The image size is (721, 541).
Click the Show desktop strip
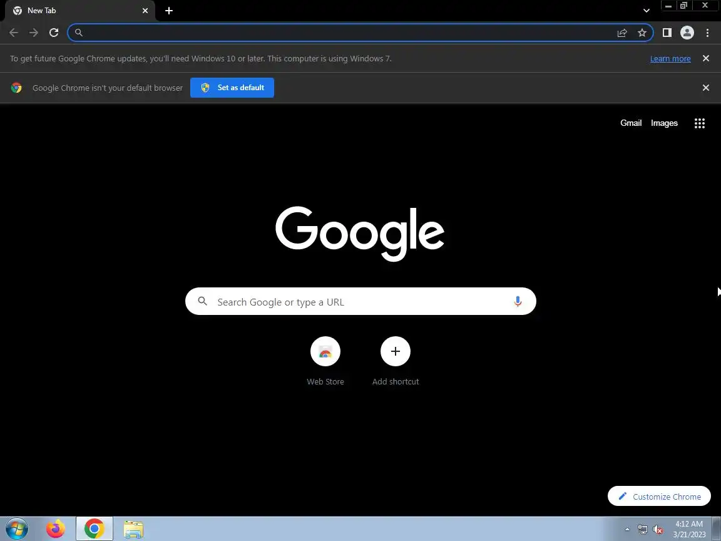pyautogui.click(x=717, y=529)
